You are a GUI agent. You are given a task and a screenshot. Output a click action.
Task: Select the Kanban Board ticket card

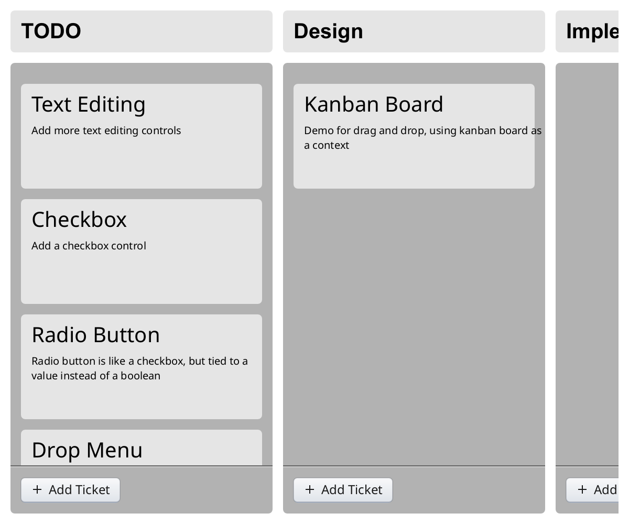pyautogui.click(x=414, y=136)
